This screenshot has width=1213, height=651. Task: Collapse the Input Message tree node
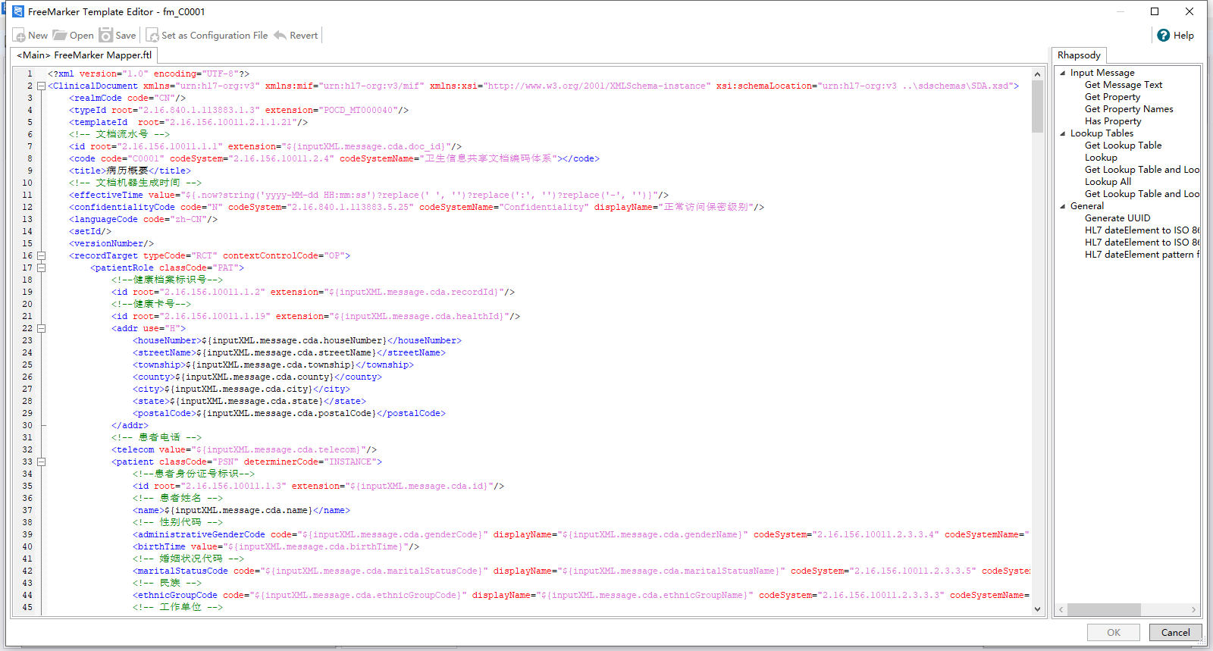pos(1063,73)
